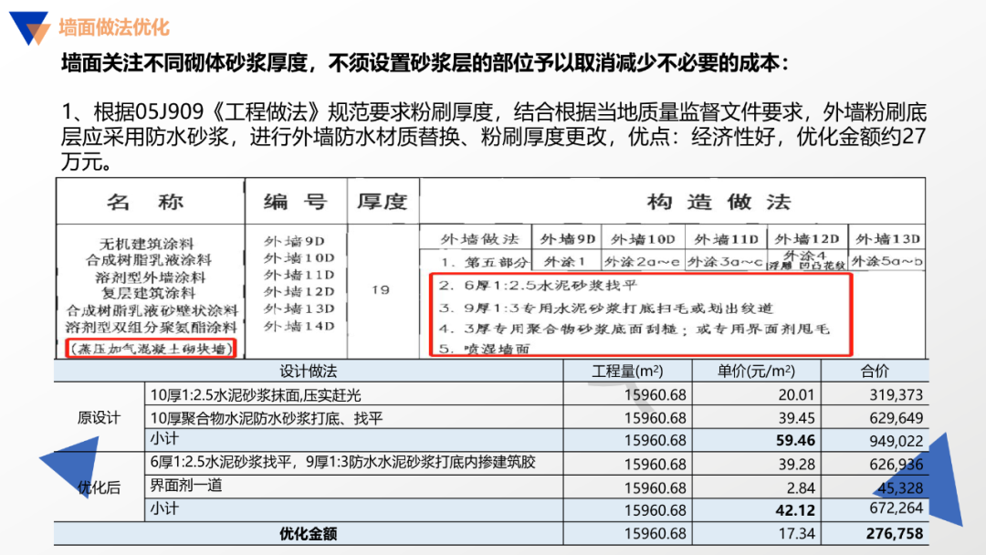
Task: Click unit price 39.28
Action: pos(796,465)
